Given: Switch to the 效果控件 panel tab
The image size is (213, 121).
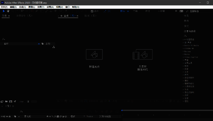Looking at the screenshot, I should pos(24,16).
